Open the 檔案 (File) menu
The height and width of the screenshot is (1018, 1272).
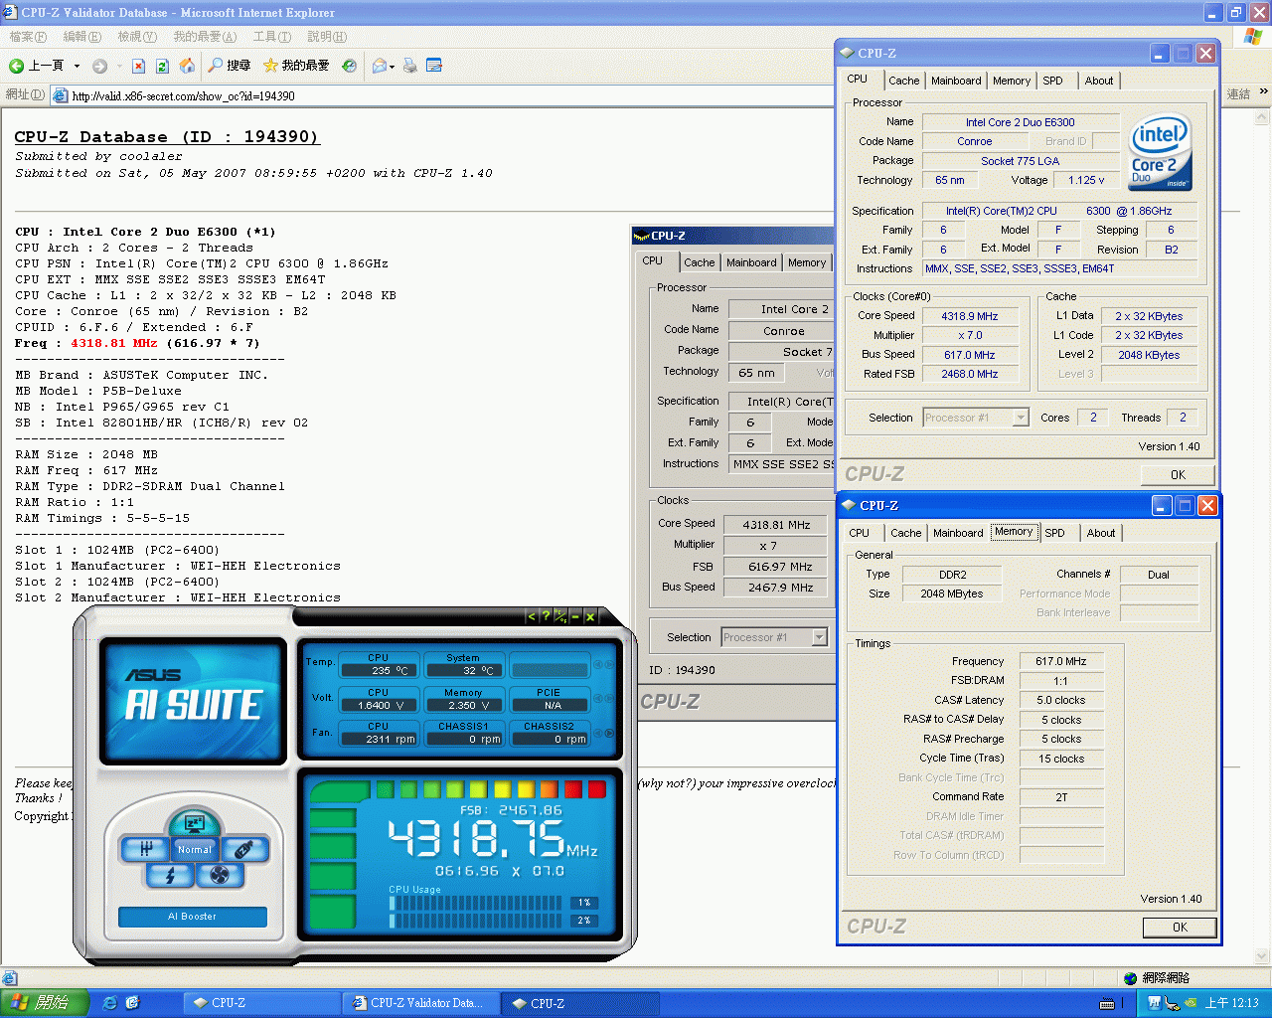coord(28,37)
